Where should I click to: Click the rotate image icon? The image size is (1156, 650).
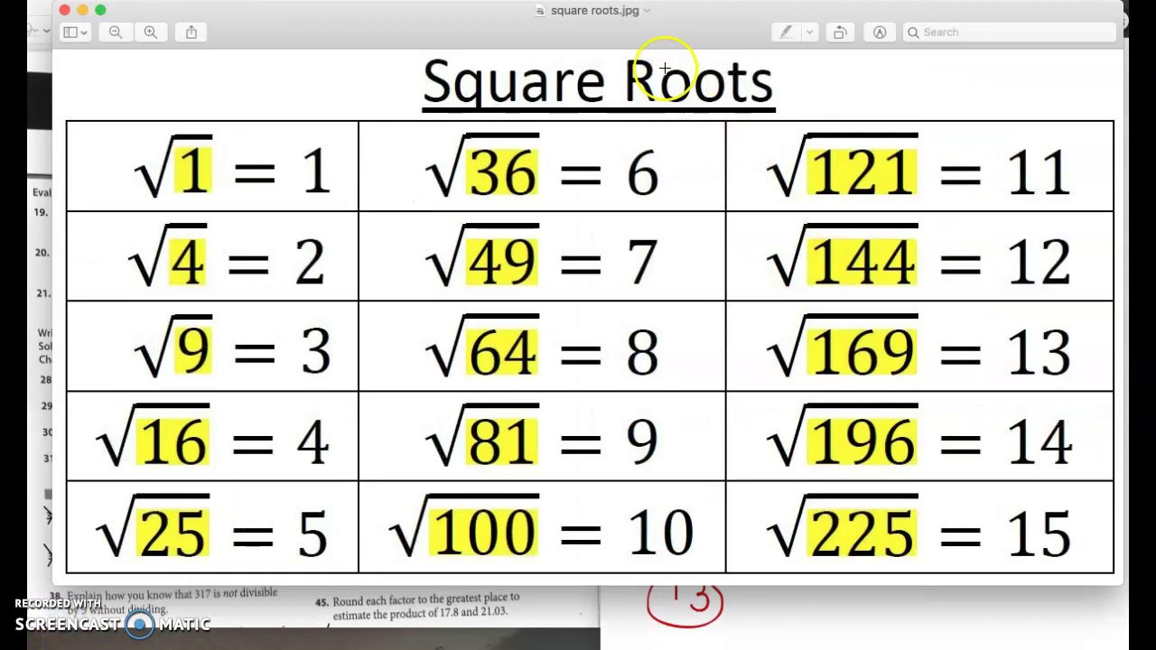[840, 32]
